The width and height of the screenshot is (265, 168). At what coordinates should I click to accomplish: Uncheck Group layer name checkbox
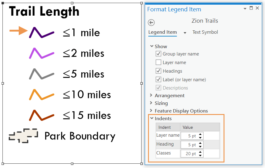[158, 54]
